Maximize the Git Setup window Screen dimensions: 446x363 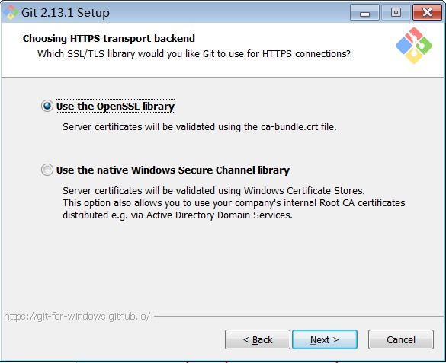(396, 13)
